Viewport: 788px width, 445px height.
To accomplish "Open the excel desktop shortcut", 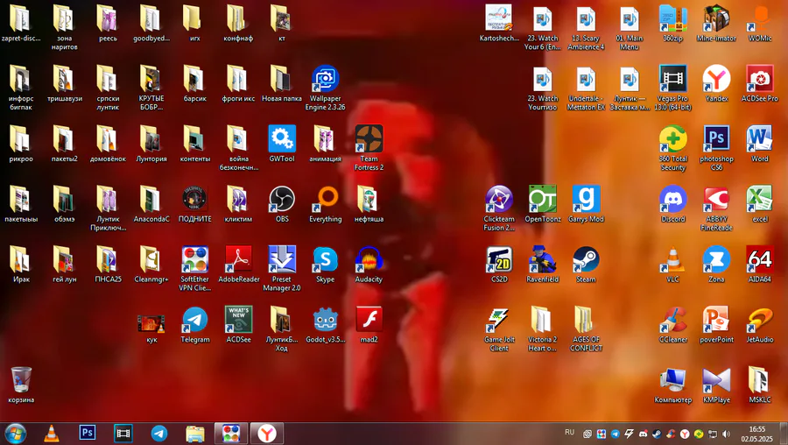I will point(760,199).
